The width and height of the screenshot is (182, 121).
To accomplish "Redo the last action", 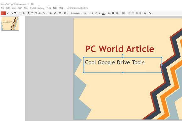I will tap(12, 13).
